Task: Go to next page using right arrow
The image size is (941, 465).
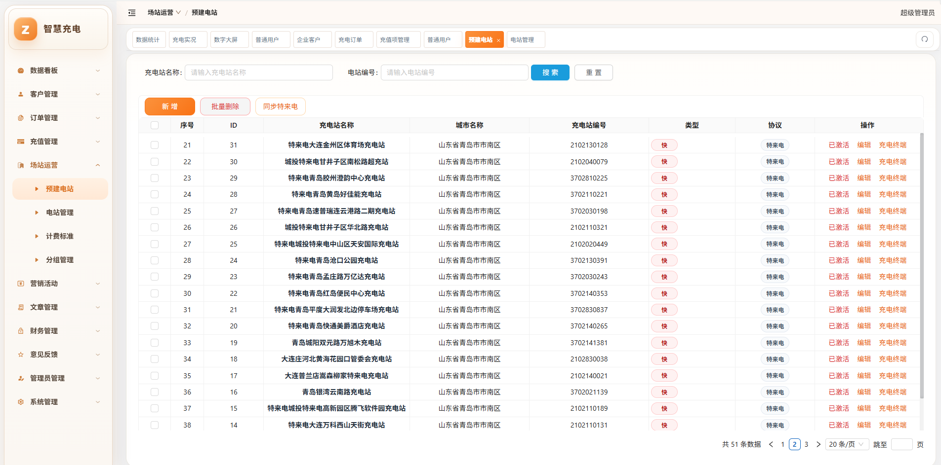Action: (x=818, y=444)
